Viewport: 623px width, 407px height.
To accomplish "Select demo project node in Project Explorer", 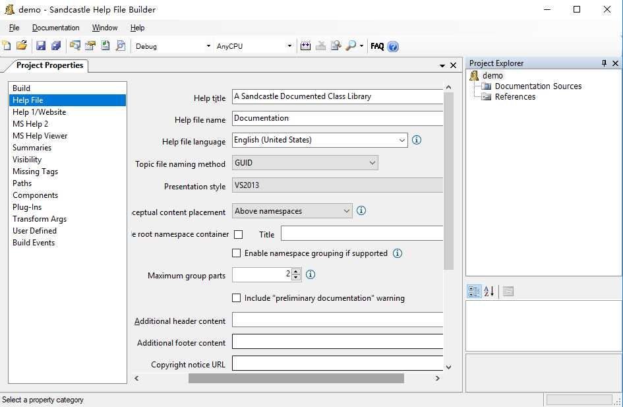I will 492,75.
